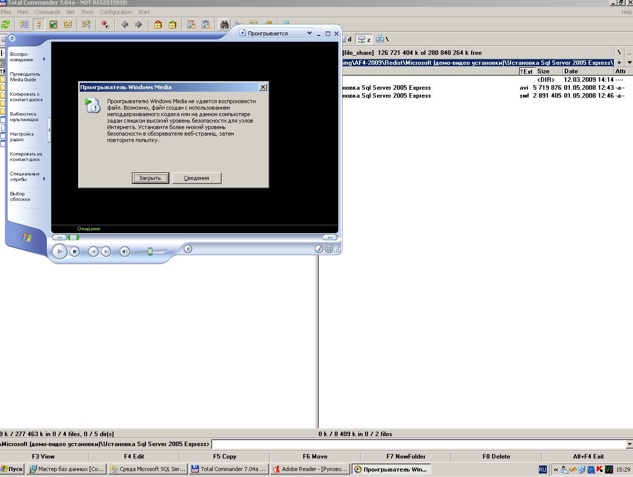Go forward using right arrow toolbar icon
Image resolution: width=633 pixels, height=477 pixels.
tap(138, 24)
